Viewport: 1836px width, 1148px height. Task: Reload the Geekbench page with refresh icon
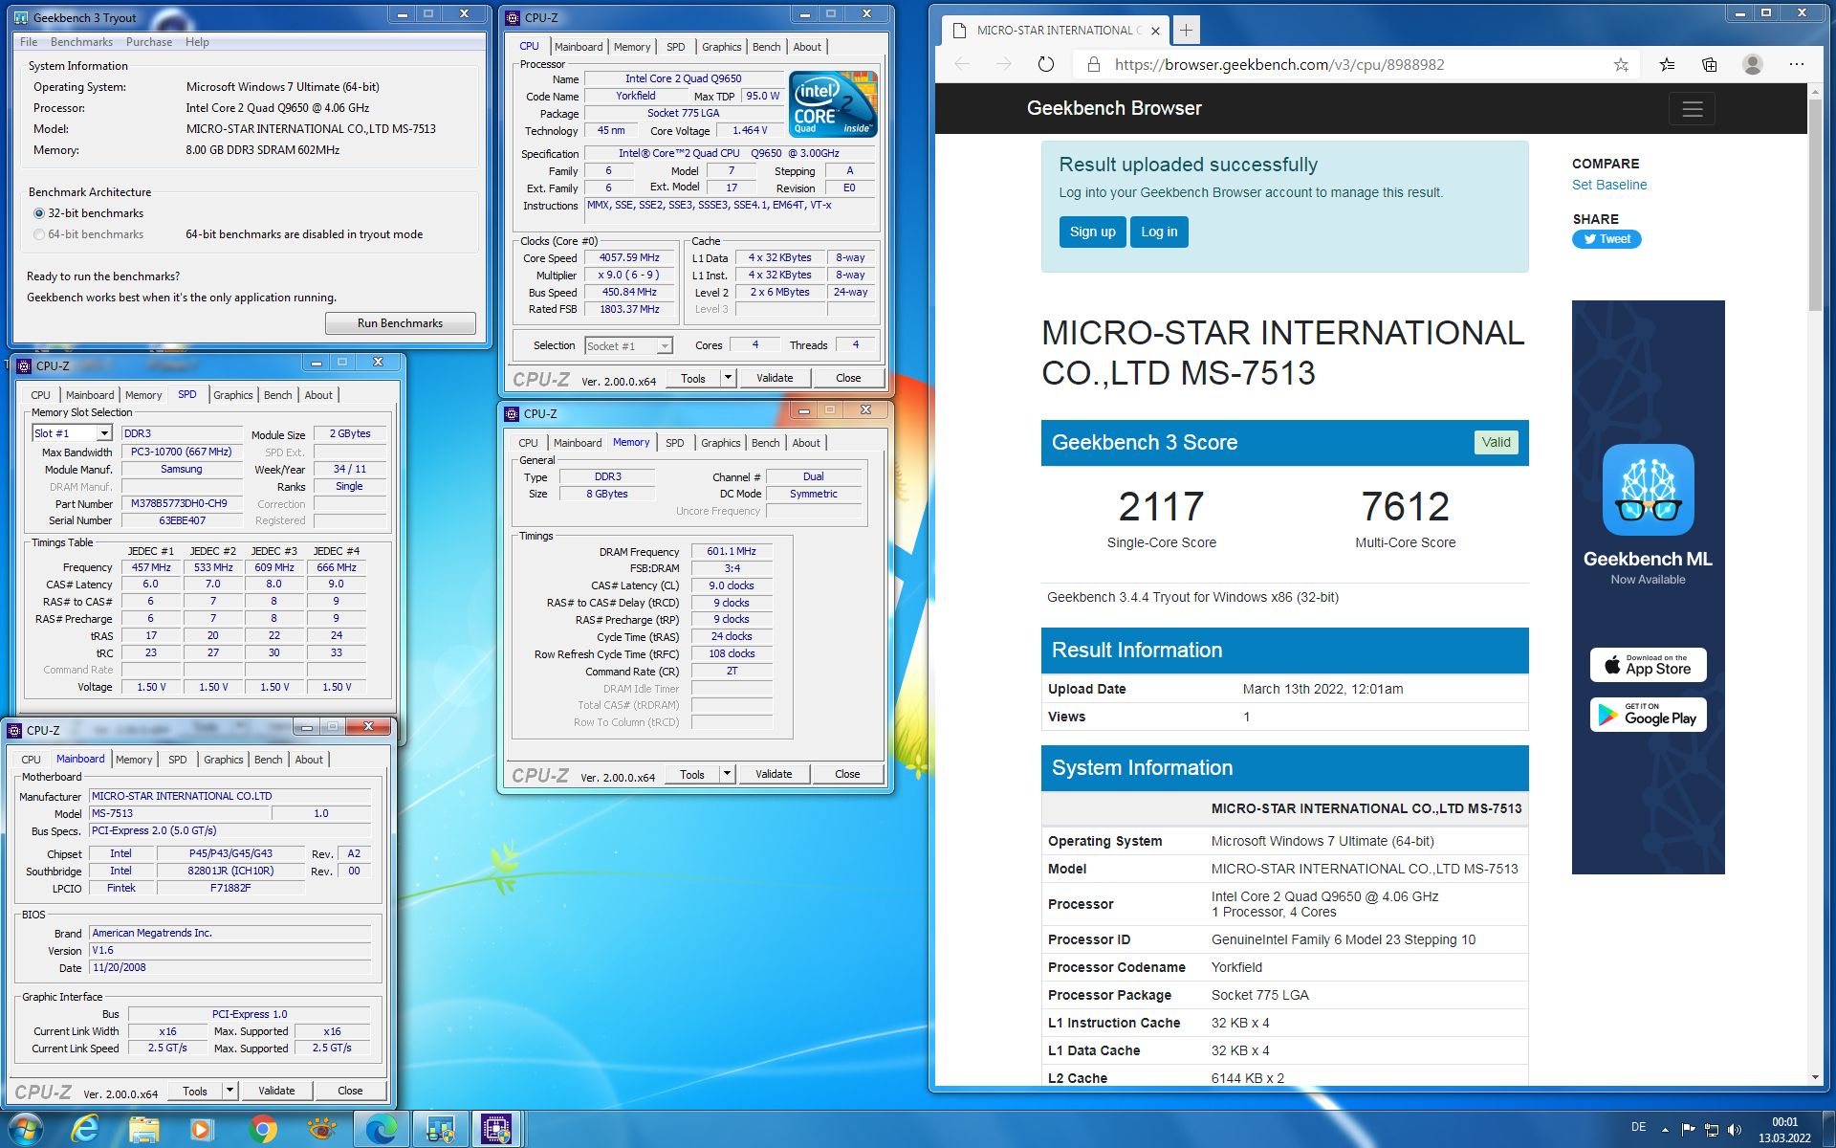(1046, 64)
